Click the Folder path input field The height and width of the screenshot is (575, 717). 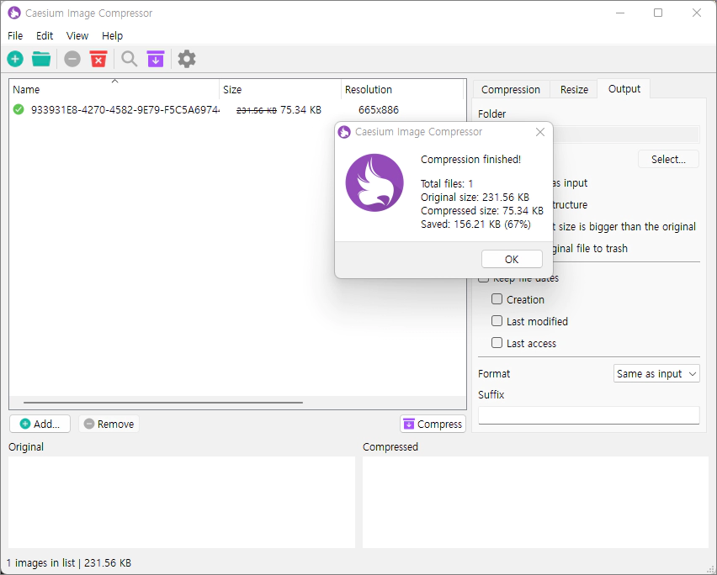[626, 135]
